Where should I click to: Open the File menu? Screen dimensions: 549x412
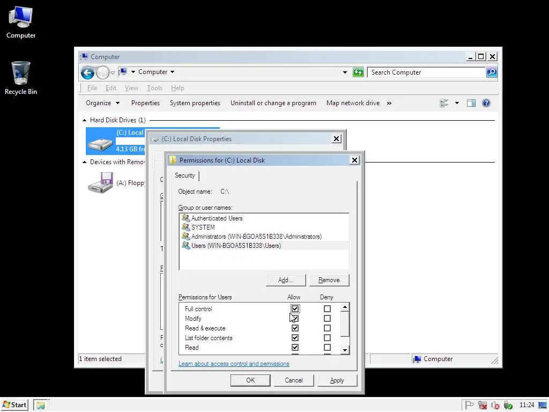coord(92,88)
